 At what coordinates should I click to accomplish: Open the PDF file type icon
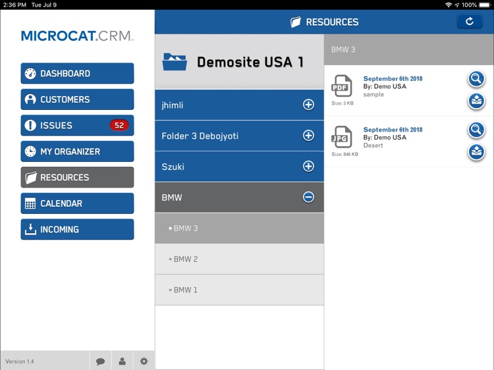(341, 86)
